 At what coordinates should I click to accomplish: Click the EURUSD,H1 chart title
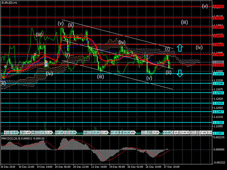click(x=9, y=3)
